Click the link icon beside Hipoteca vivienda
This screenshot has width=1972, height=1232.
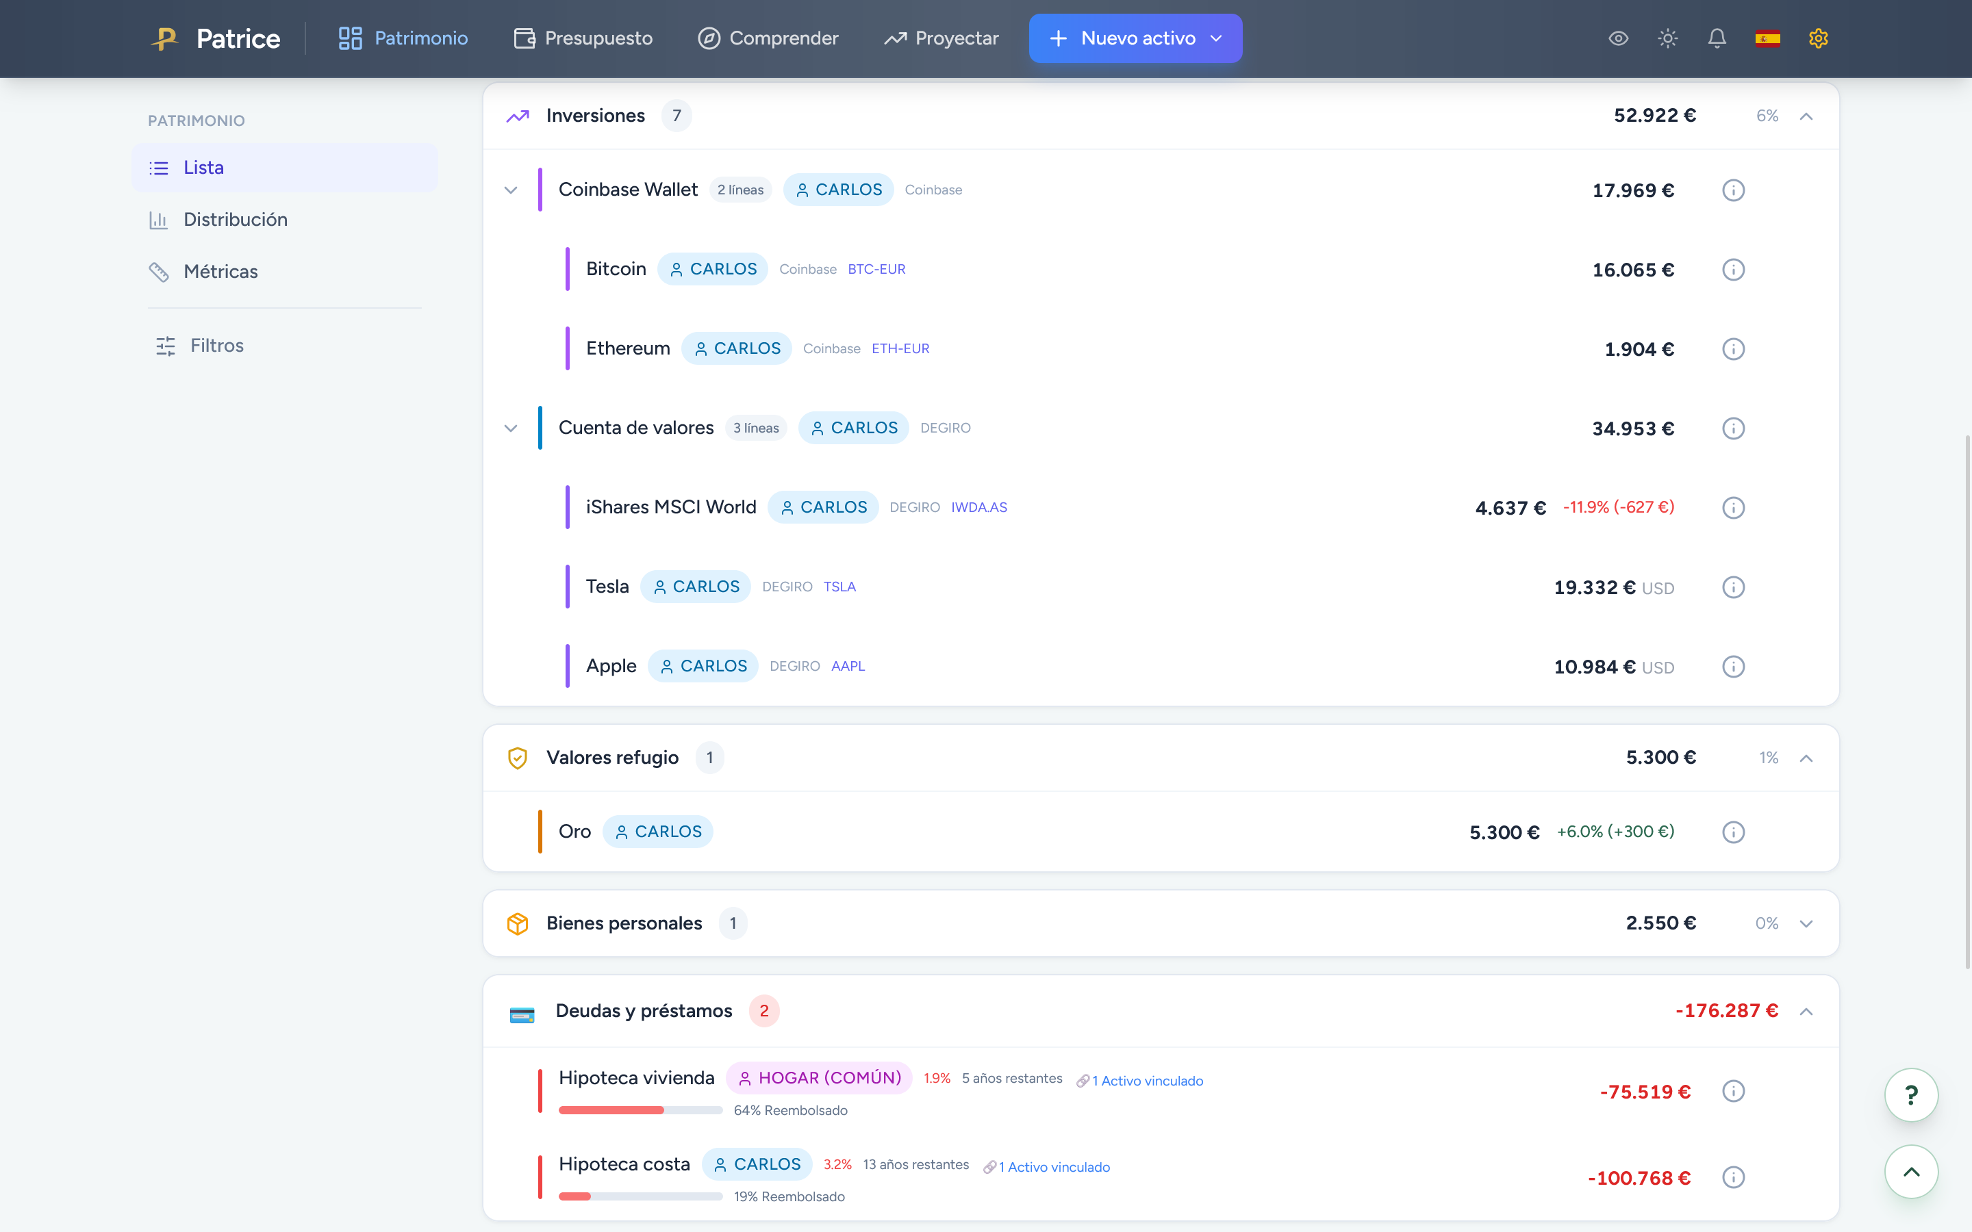pyautogui.click(x=1082, y=1081)
